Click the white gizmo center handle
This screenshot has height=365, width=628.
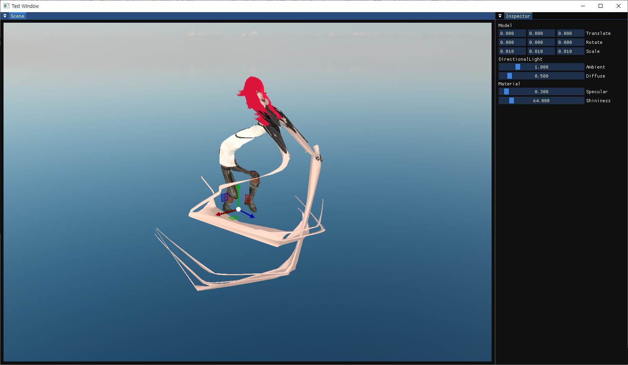point(238,209)
